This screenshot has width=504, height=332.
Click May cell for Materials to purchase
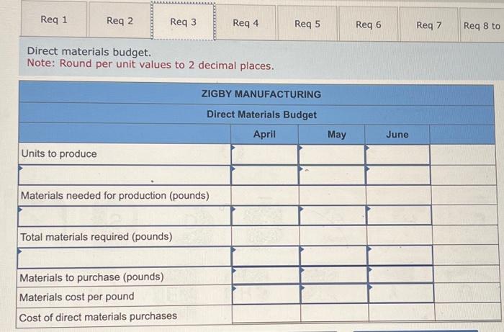tap(334, 275)
